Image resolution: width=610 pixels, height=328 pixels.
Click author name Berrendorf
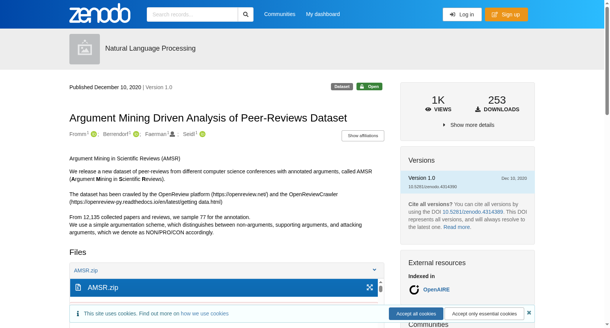click(x=116, y=134)
